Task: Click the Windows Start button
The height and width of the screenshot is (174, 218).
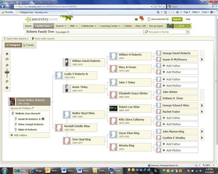Action: [5, 170]
